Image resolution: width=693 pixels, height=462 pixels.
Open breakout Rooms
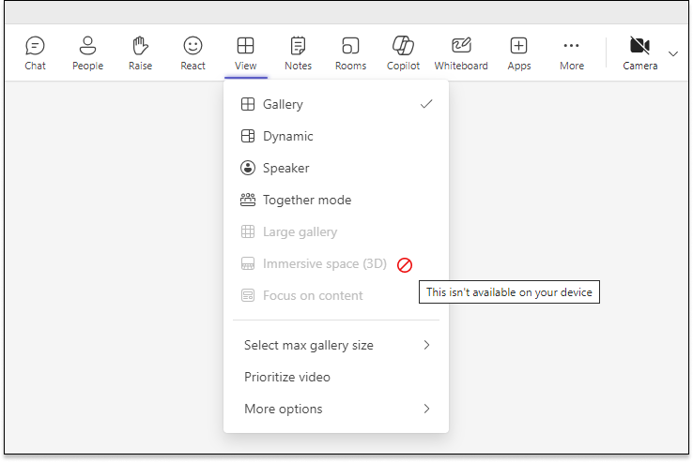pos(350,53)
